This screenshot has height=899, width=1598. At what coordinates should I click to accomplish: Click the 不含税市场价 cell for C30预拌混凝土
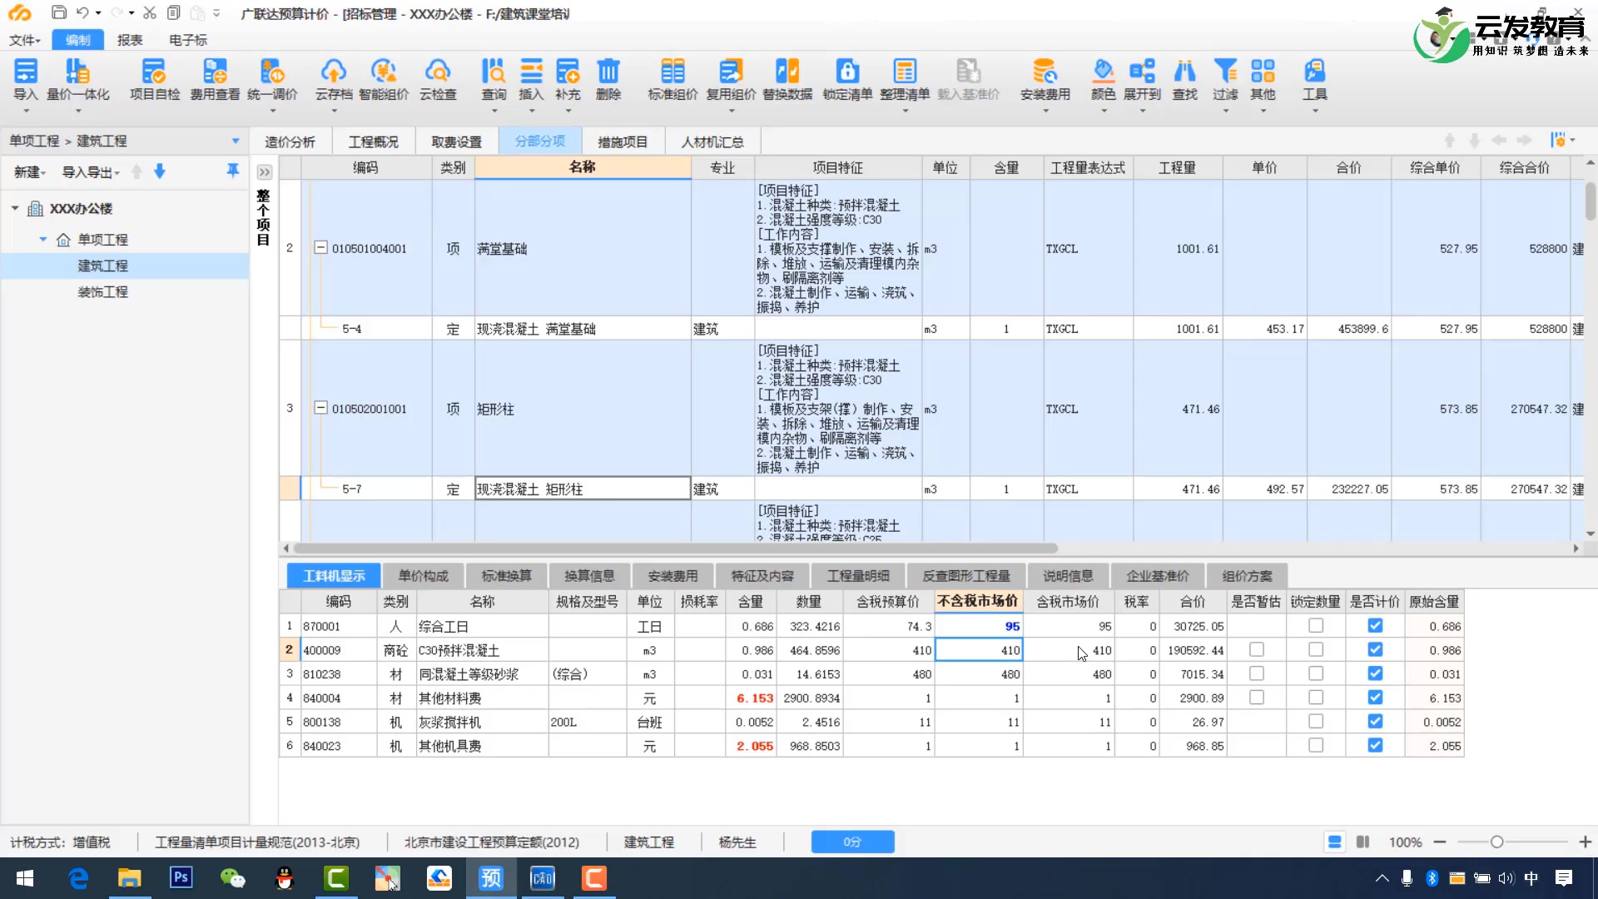[x=979, y=650]
